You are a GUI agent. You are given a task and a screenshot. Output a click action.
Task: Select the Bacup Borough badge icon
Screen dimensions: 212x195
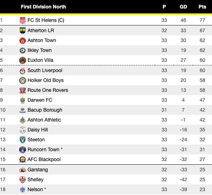[23, 110]
